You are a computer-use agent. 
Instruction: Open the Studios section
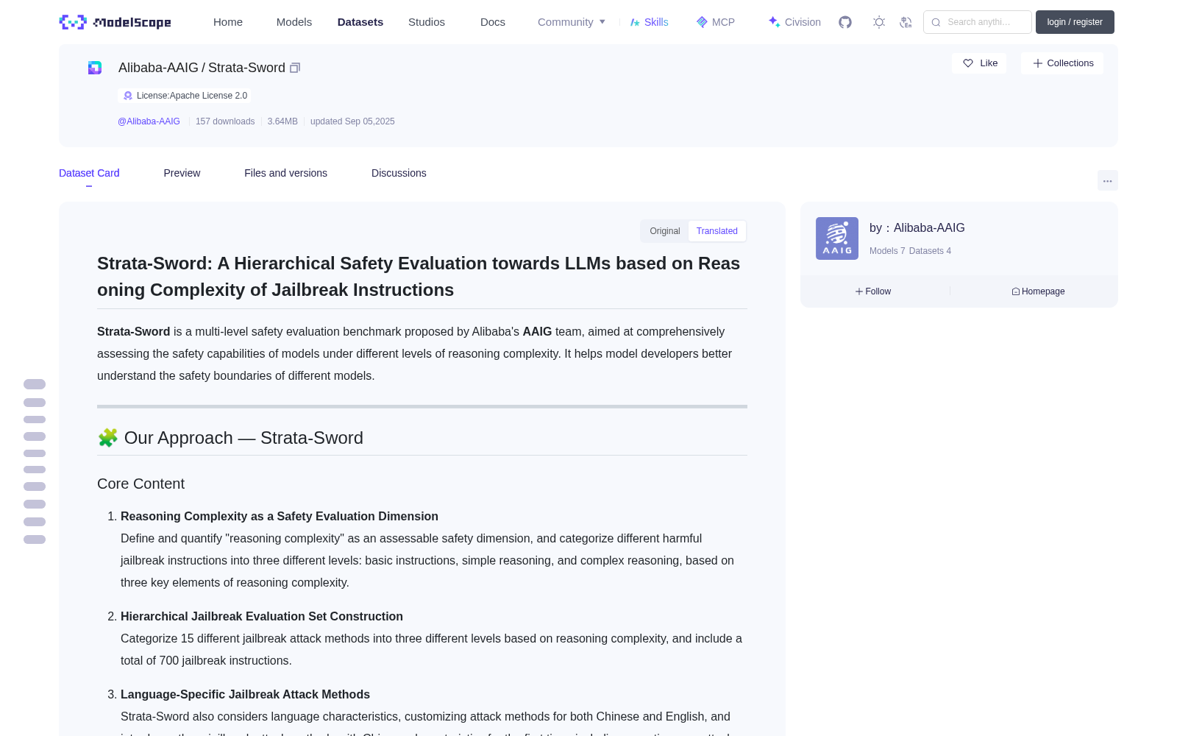[x=427, y=22]
